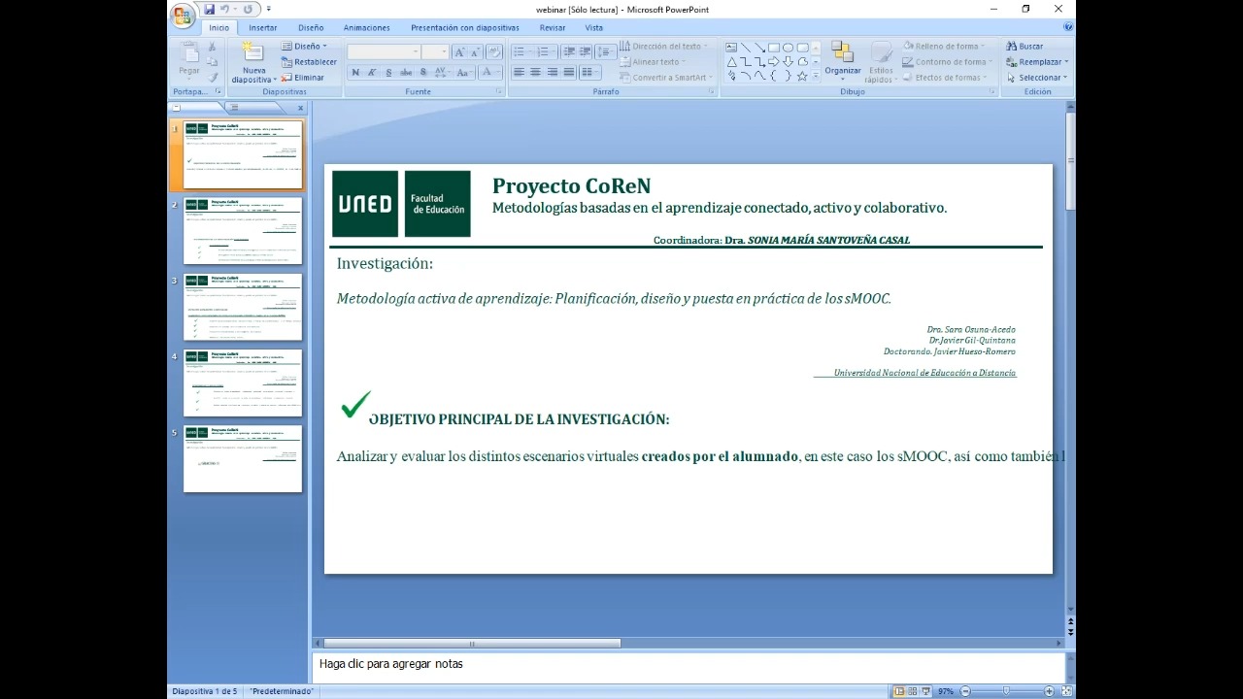Screen dimensions: 1243x699
Task: Open the Reemplazar dropdown
Action: 1037,61
